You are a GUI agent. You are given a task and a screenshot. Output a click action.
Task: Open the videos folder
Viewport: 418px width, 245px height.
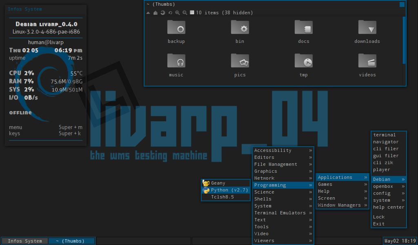(x=367, y=65)
